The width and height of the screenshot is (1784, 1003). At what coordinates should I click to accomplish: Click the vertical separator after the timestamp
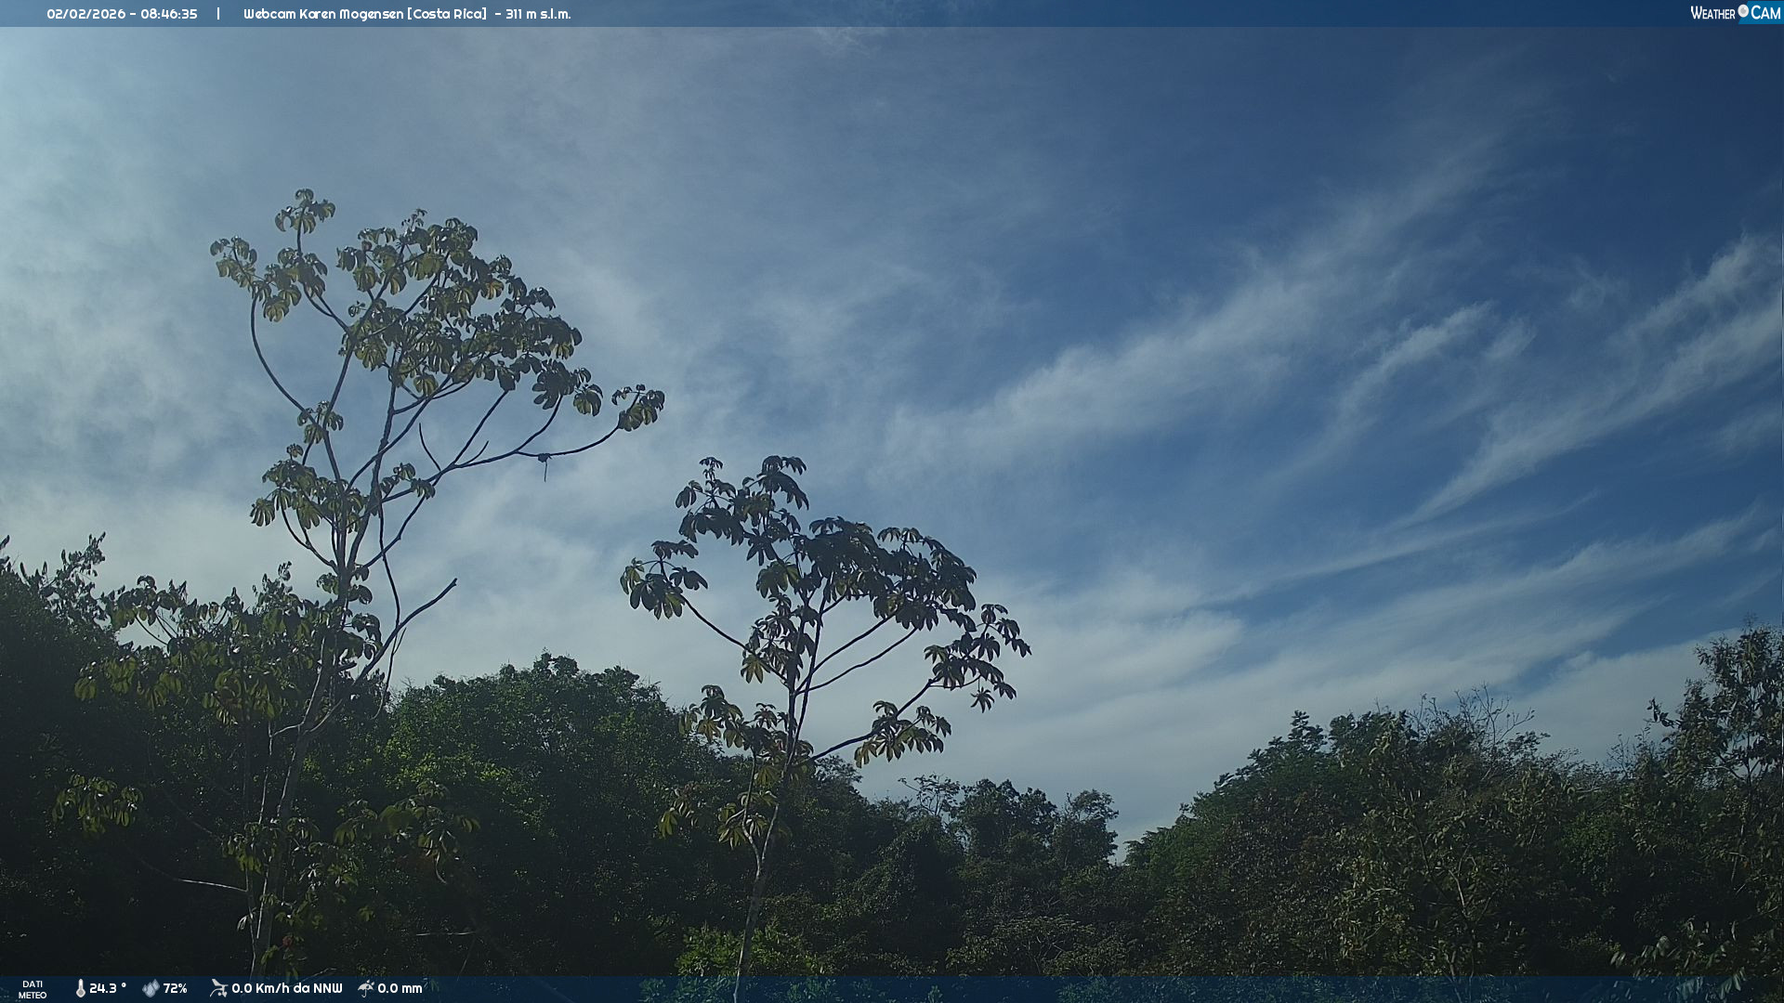[218, 14]
